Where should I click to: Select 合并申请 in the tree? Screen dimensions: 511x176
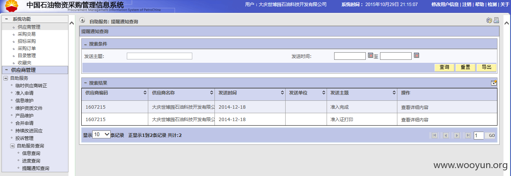point(24,123)
